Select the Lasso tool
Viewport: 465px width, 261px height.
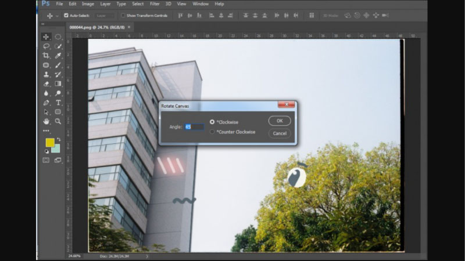(x=46, y=46)
